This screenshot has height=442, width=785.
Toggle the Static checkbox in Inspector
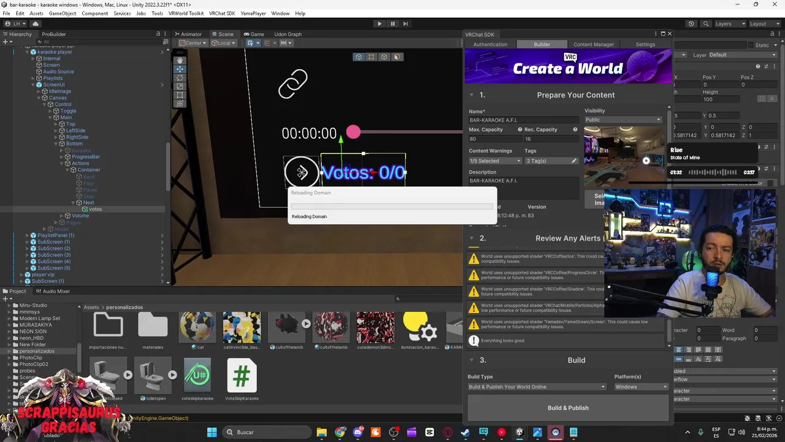751,45
